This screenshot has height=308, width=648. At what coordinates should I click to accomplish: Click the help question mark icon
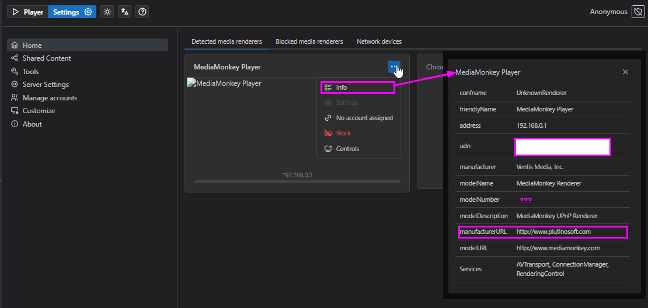click(142, 12)
